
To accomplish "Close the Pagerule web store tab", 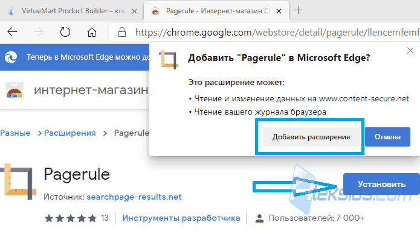I will tap(279, 11).
